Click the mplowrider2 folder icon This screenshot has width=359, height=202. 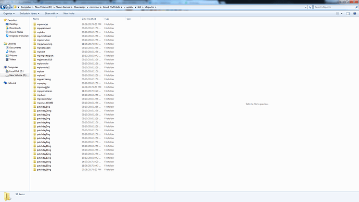[35, 67]
